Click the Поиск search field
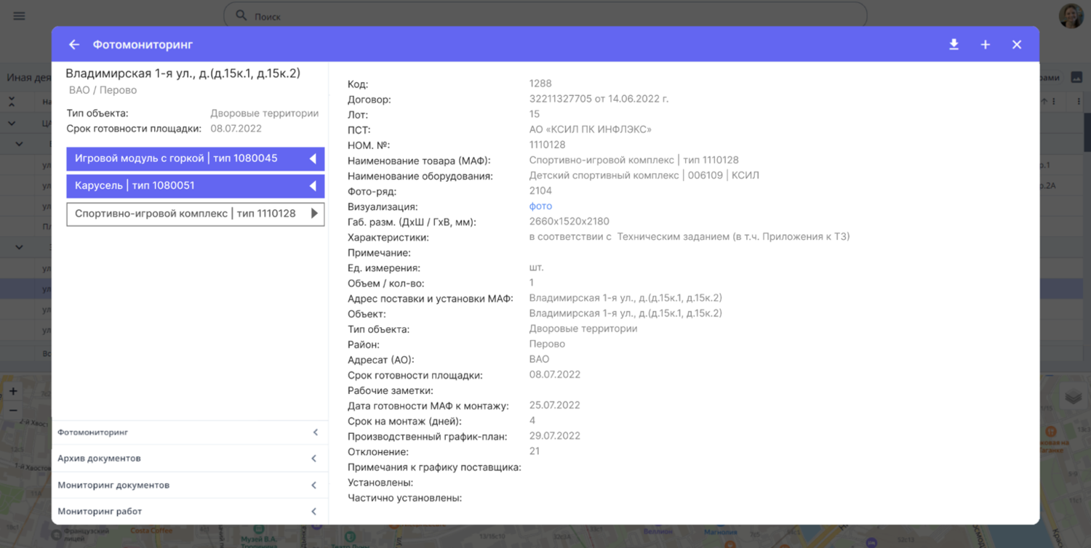Screen dimensions: 1091x548 coord(553,16)
